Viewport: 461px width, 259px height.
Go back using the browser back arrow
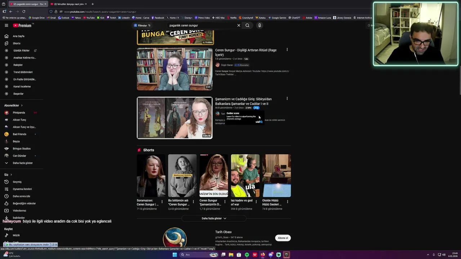(x=11, y=12)
